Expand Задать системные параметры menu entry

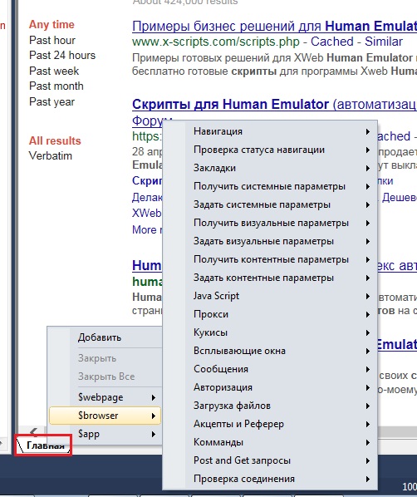(270, 204)
